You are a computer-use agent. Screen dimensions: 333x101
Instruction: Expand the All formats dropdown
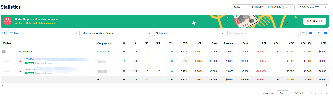(190, 33)
